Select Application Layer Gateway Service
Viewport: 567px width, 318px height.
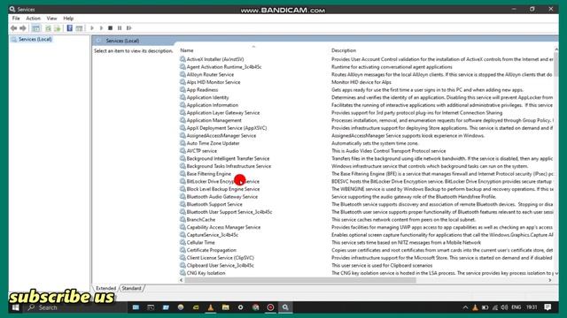coord(222,112)
